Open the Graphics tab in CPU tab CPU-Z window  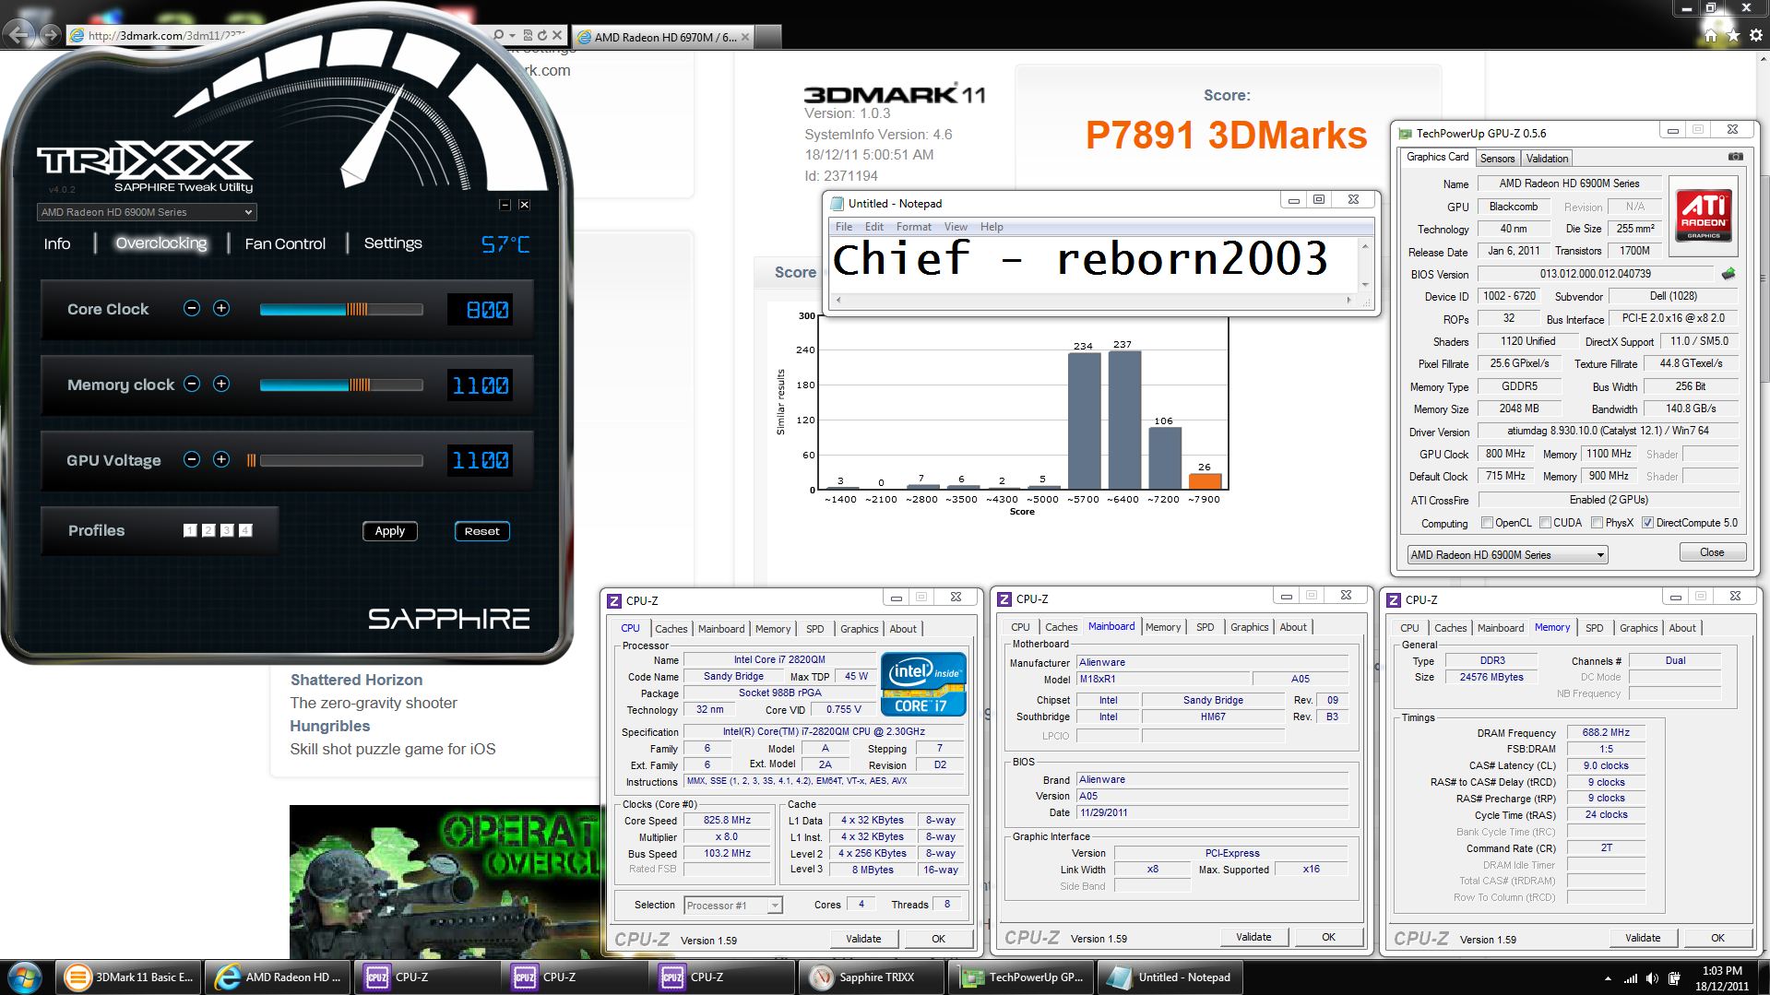pyautogui.click(x=859, y=629)
